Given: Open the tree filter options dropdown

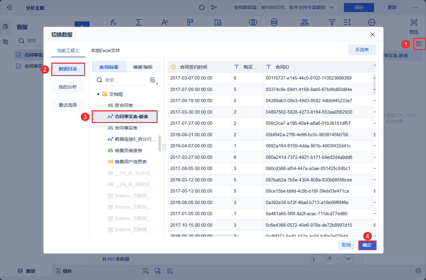Looking at the screenshot, I should click(x=153, y=80).
